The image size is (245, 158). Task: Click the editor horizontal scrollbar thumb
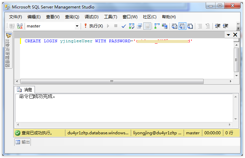coord(112,81)
